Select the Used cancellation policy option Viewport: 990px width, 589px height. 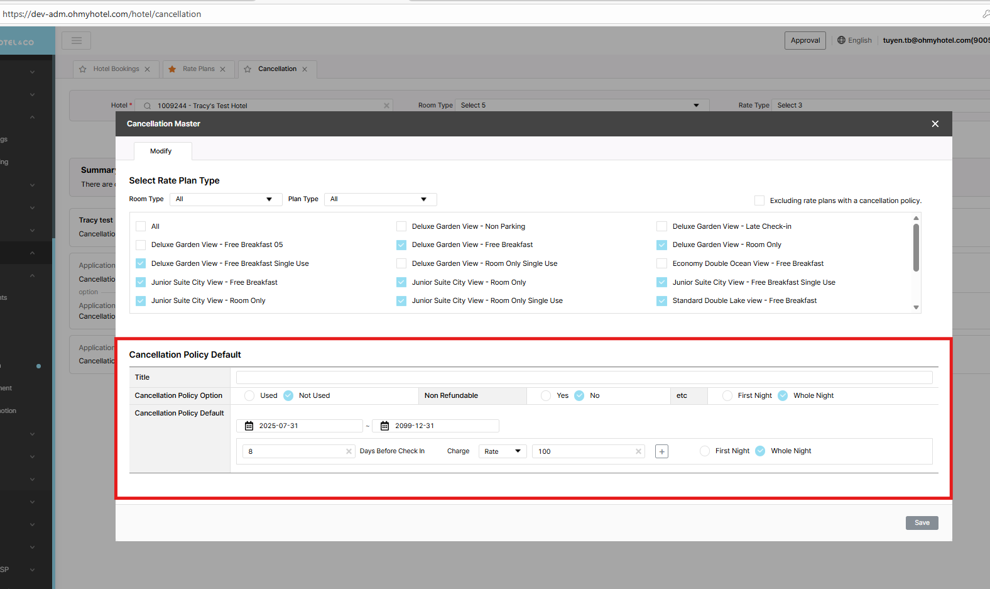point(249,395)
